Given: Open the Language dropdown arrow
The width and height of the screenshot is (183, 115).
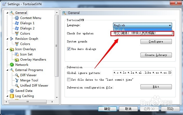Looking at the screenshot, I should point(170,25).
